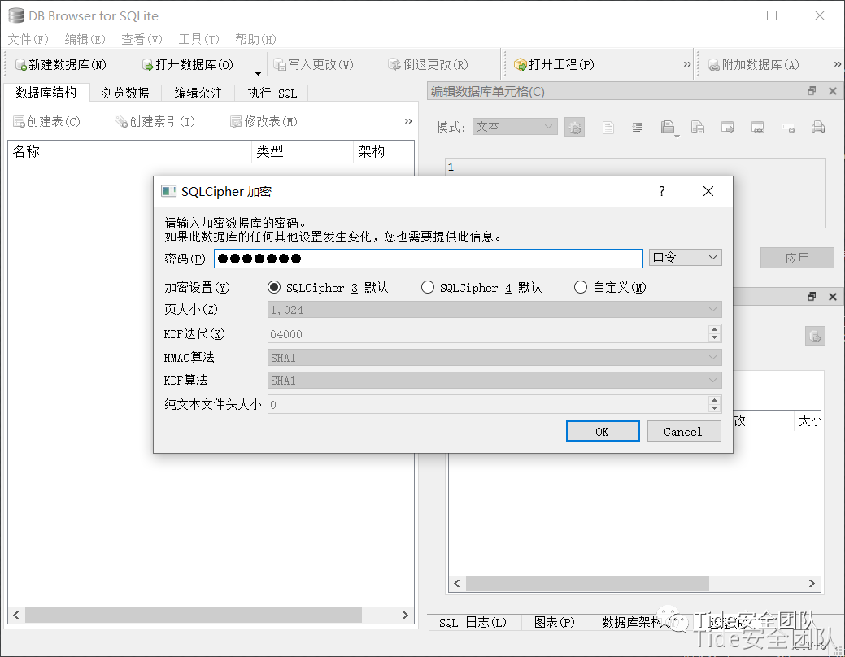Open the 查看(V) menu
Viewport: 845px width, 657px height.
[142, 39]
